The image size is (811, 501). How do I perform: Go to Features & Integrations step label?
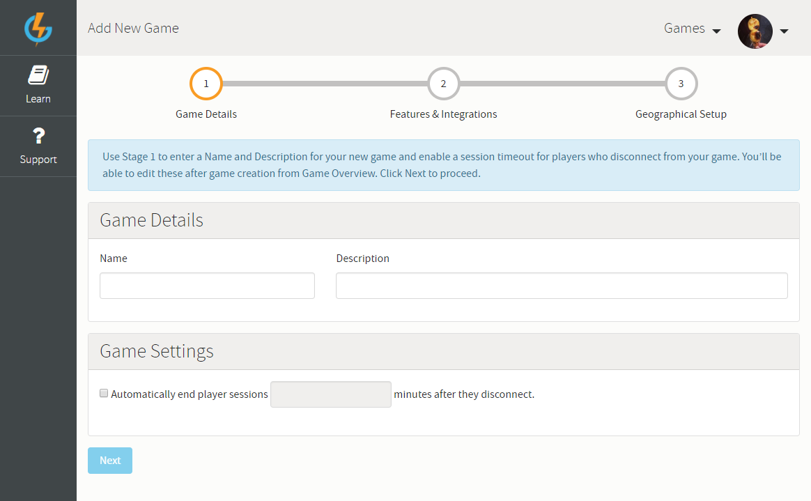[x=443, y=114]
